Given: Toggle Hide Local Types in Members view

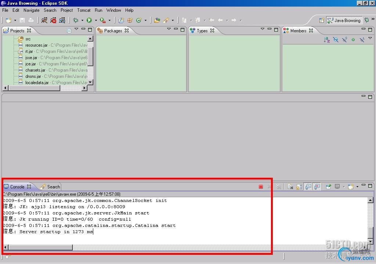Looking at the screenshot, I should [x=362, y=40].
